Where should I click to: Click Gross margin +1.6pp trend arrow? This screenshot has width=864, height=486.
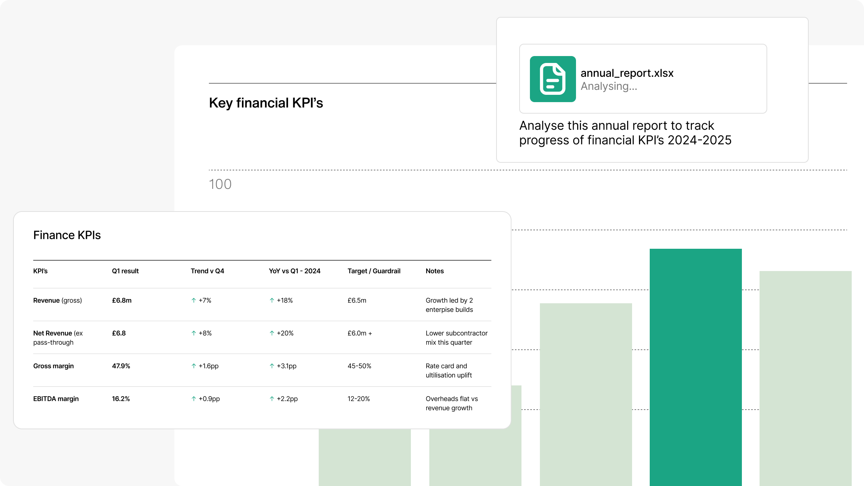[x=194, y=366]
